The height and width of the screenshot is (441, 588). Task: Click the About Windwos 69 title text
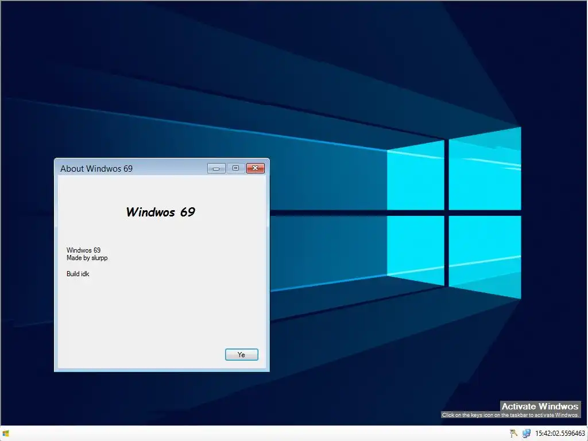pos(96,169)
